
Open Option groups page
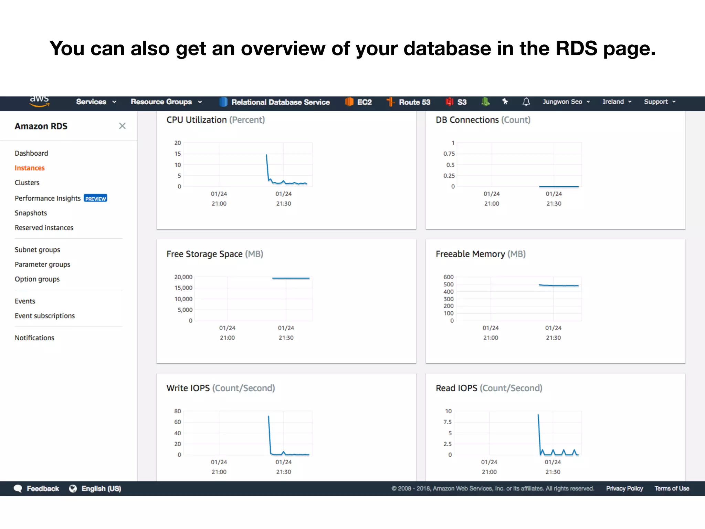(37, 279)
